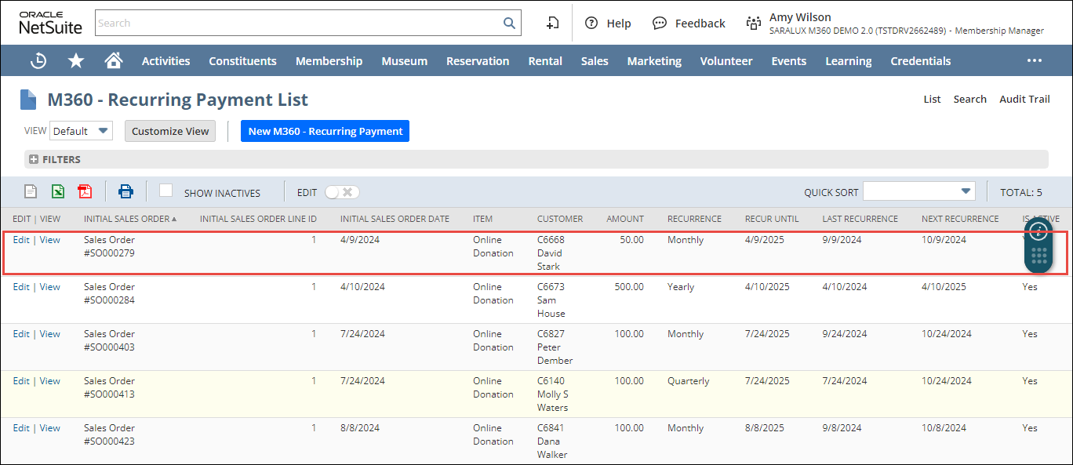Open the Volunteer menu
The width and height of the screenshot is (1073, 465).
pos(726,61)
